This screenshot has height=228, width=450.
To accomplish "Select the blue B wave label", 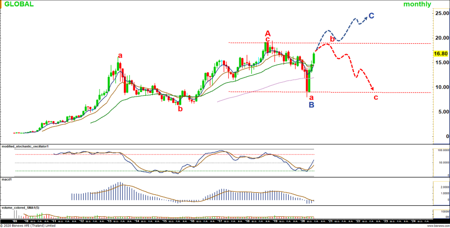I will (x=311, y=105).
